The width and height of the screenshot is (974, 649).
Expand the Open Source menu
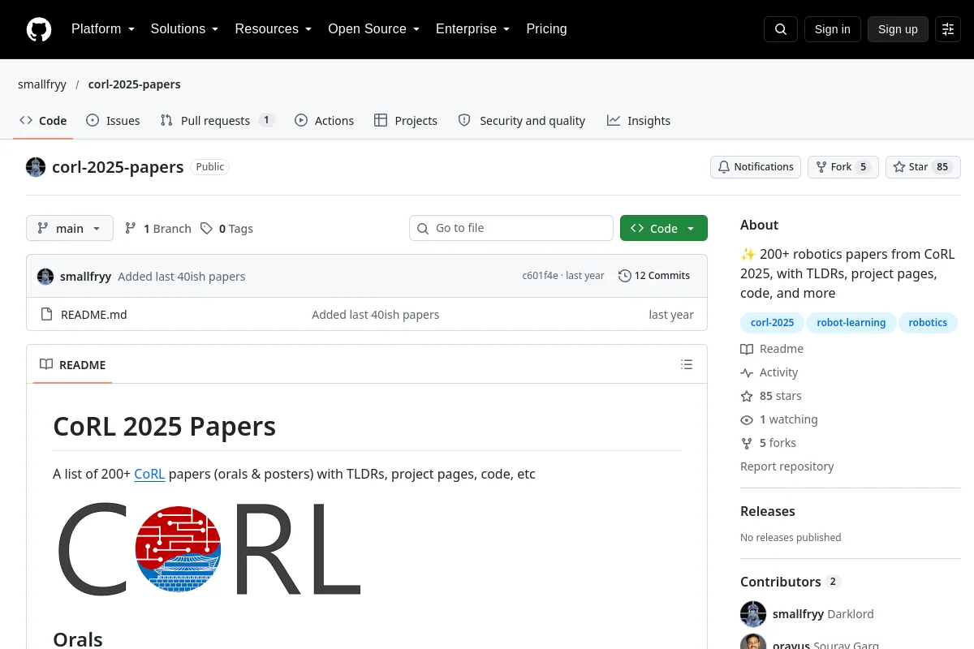(373, 29)
